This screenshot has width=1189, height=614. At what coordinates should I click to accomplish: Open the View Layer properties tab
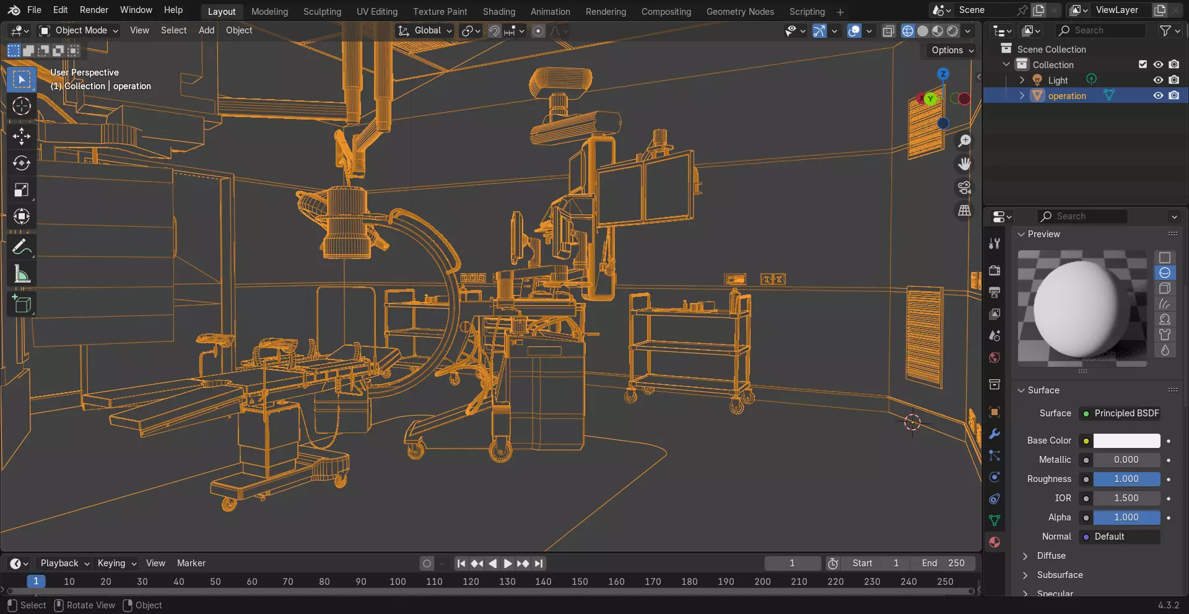995,314
